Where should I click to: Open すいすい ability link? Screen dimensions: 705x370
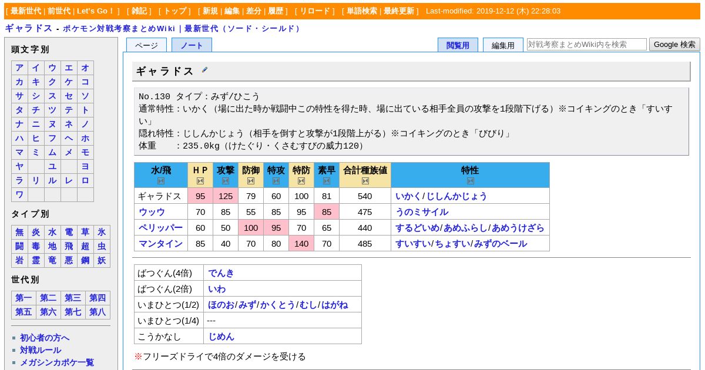coord(413,244)
